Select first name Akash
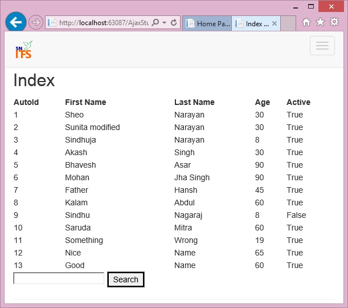The image size is (348, 308). coord(76,152)
